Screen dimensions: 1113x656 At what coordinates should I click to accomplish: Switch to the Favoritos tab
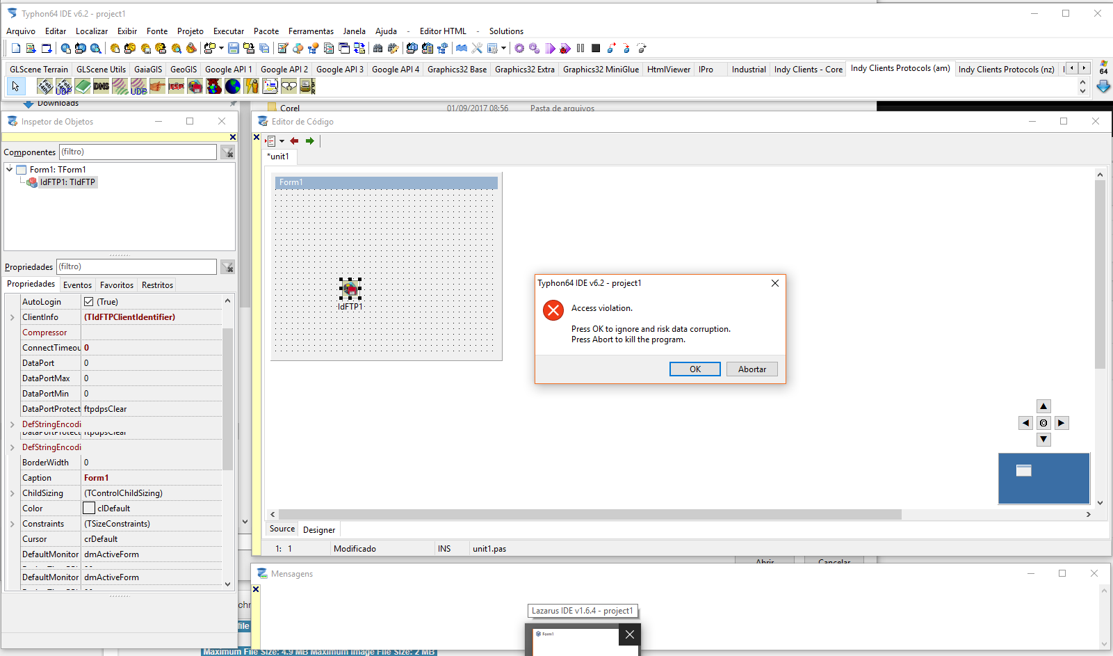point(117,285)
